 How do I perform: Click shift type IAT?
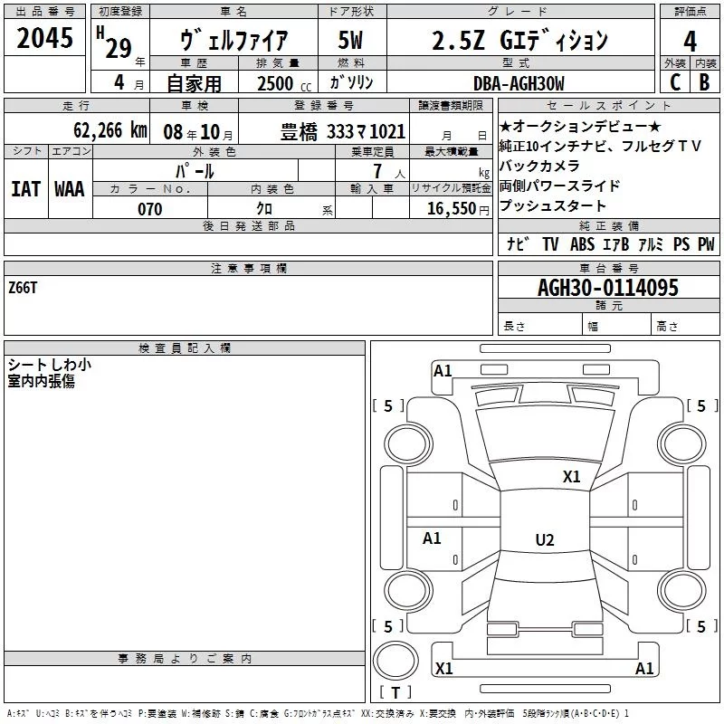(x=26, y=189)
